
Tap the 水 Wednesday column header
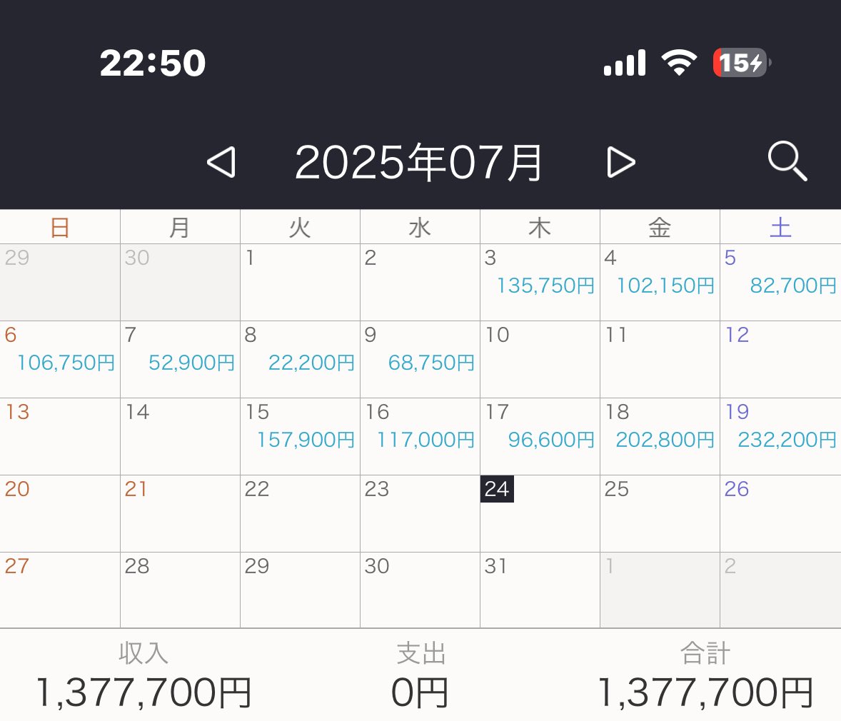click(420, 228)
